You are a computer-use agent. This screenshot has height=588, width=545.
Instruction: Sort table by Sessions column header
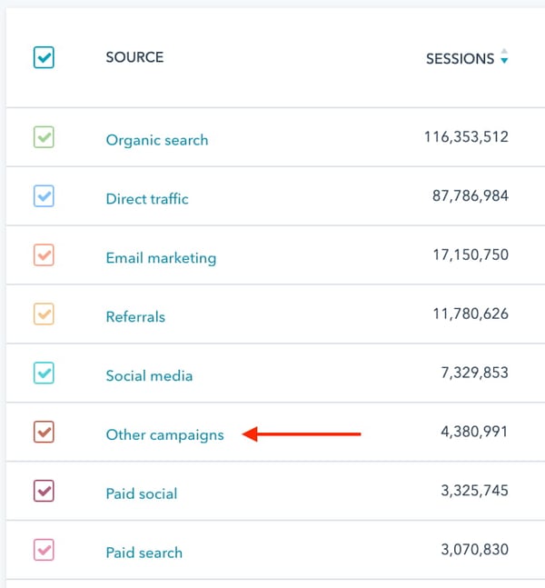460,59
